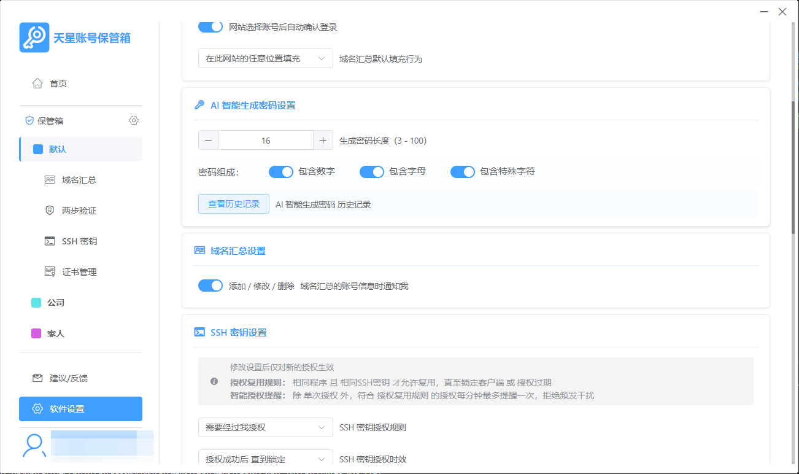Image resolution: width=799 pixels, height=474 pixels.
Task: Click the user avatar icon
Action: 34,446
